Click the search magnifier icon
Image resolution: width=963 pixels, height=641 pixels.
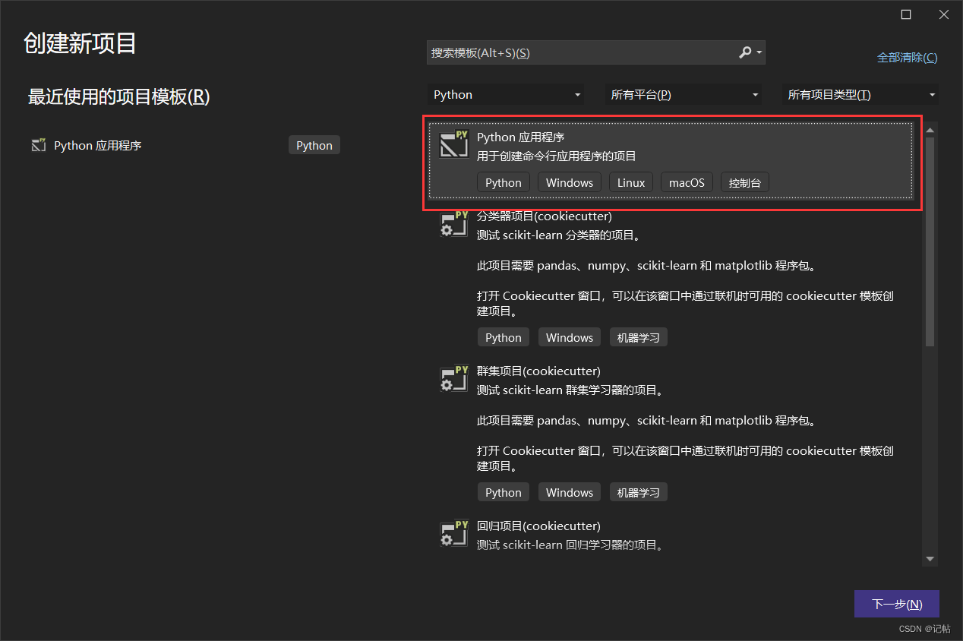click(744, 52)
